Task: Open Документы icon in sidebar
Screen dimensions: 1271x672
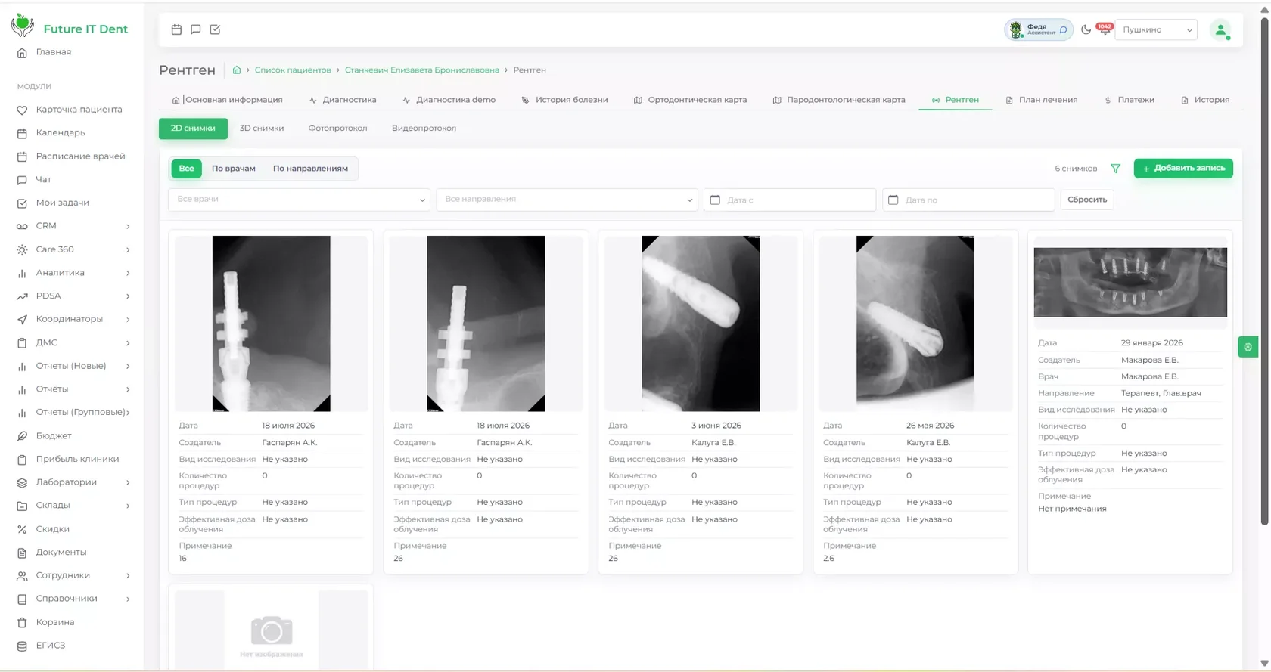Action: [22, 553]
